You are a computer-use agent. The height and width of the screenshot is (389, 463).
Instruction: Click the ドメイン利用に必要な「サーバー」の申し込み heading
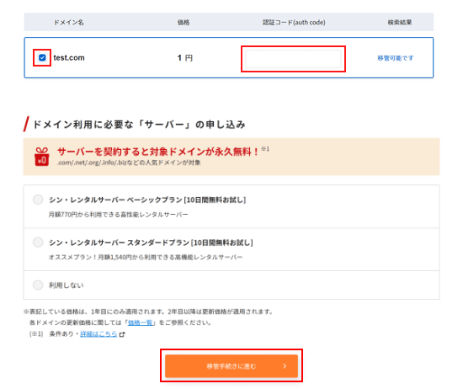point(139,125)
